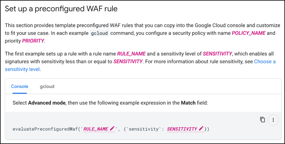This screenshot has height=144, width=285.
Task: Click the copy code sample icon
Action: tap(263, 120)
